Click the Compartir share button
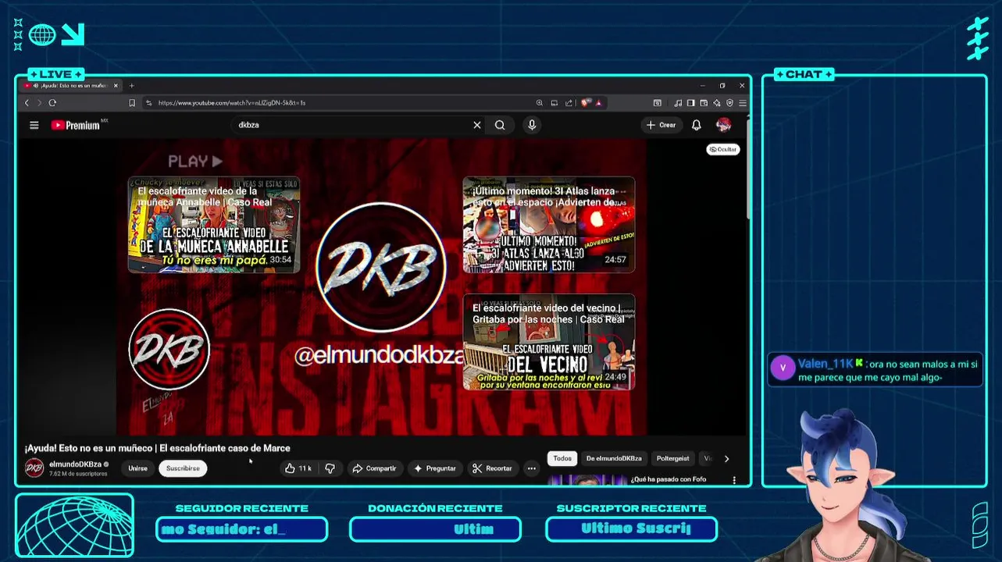 click(374, 468)
